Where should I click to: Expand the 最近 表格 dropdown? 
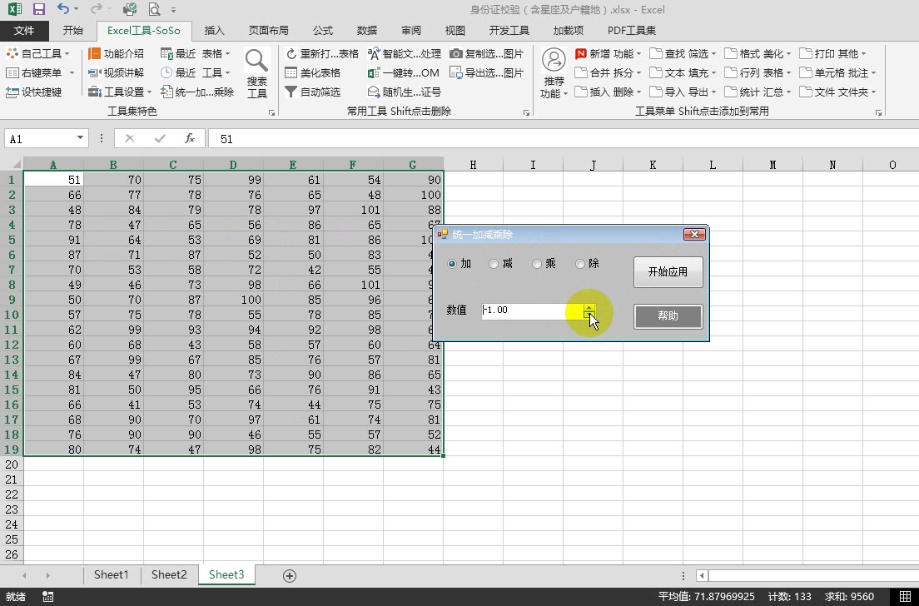[227, 52]
